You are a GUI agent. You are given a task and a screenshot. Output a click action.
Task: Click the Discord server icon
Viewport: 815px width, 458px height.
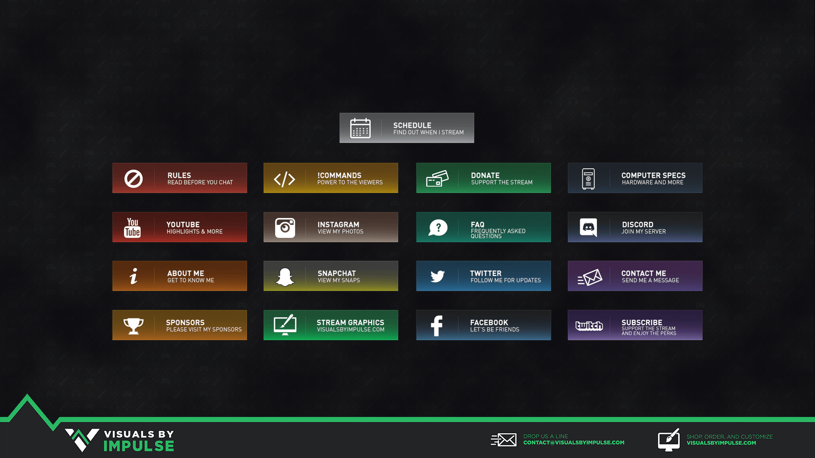[x=588, y=227]
